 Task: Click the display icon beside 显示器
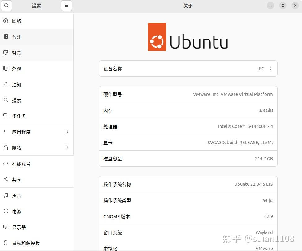coord(6,227)
